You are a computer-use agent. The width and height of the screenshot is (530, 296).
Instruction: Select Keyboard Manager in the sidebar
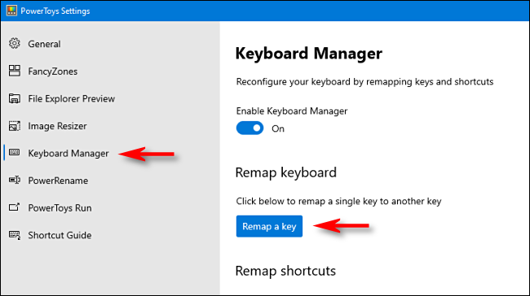(68, 154)
